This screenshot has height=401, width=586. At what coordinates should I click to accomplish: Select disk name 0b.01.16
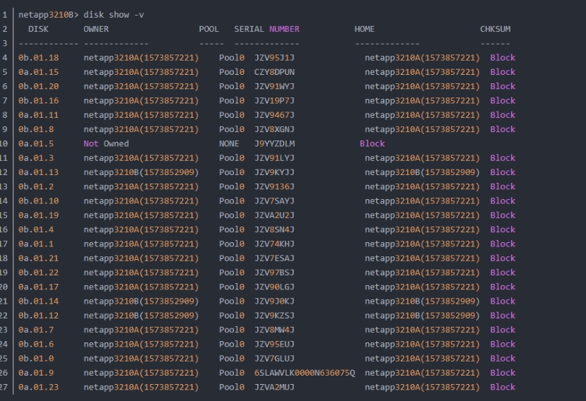(38, 101)
